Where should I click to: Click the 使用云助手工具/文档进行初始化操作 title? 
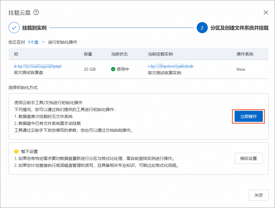tap(48, 102)
